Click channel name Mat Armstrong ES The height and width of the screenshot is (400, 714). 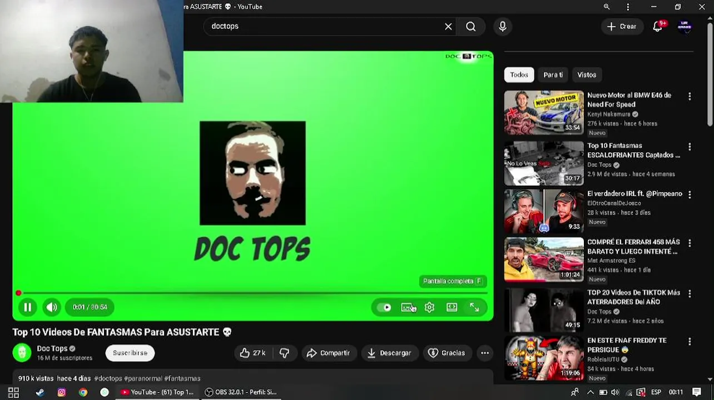tap(611, 261)
